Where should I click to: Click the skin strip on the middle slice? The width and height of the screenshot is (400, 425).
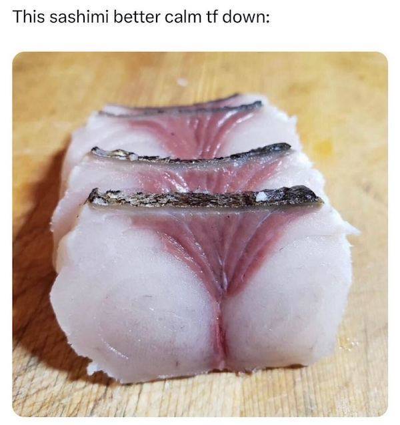coord(191,154)
